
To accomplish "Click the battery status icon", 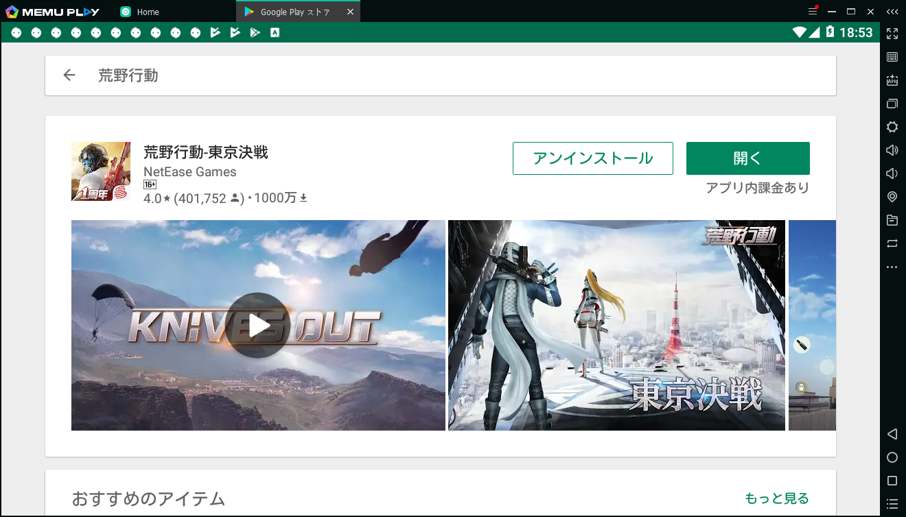I will pyautogui.click(x=830, y=32).
